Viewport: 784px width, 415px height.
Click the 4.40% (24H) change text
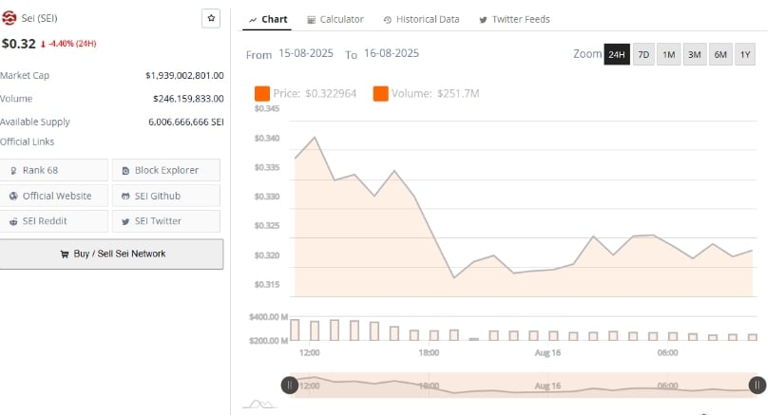pyautogui.click(x=72, y=44)
